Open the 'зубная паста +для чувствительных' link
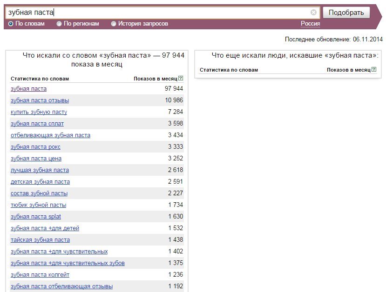 tap(59, 252)
